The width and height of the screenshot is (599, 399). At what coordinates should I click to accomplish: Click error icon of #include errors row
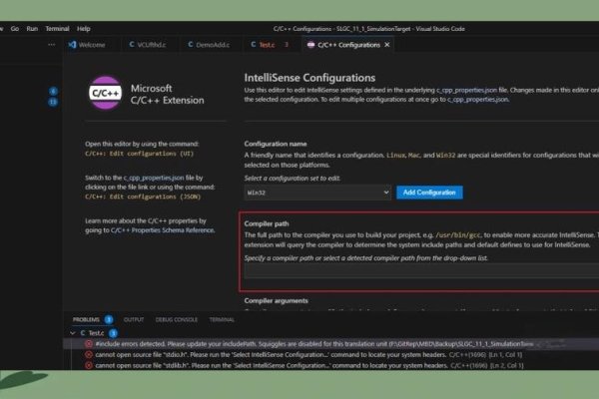[x=89, y=344]
